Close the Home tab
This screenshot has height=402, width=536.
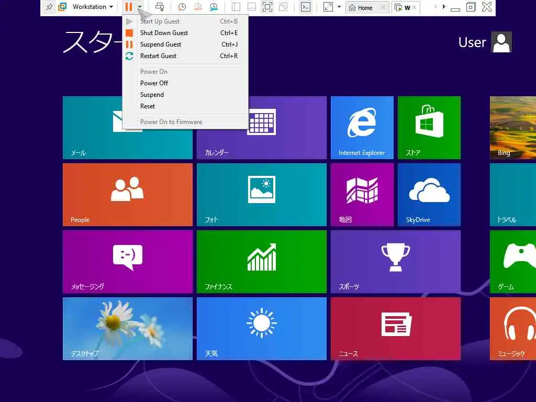(383, 7)
